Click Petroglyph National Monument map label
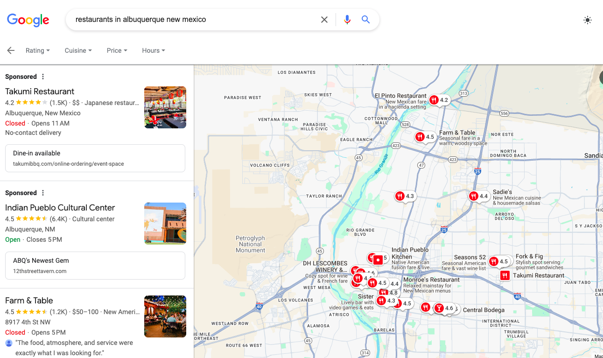Screen dimensions: 603x358 click(250, 244)
